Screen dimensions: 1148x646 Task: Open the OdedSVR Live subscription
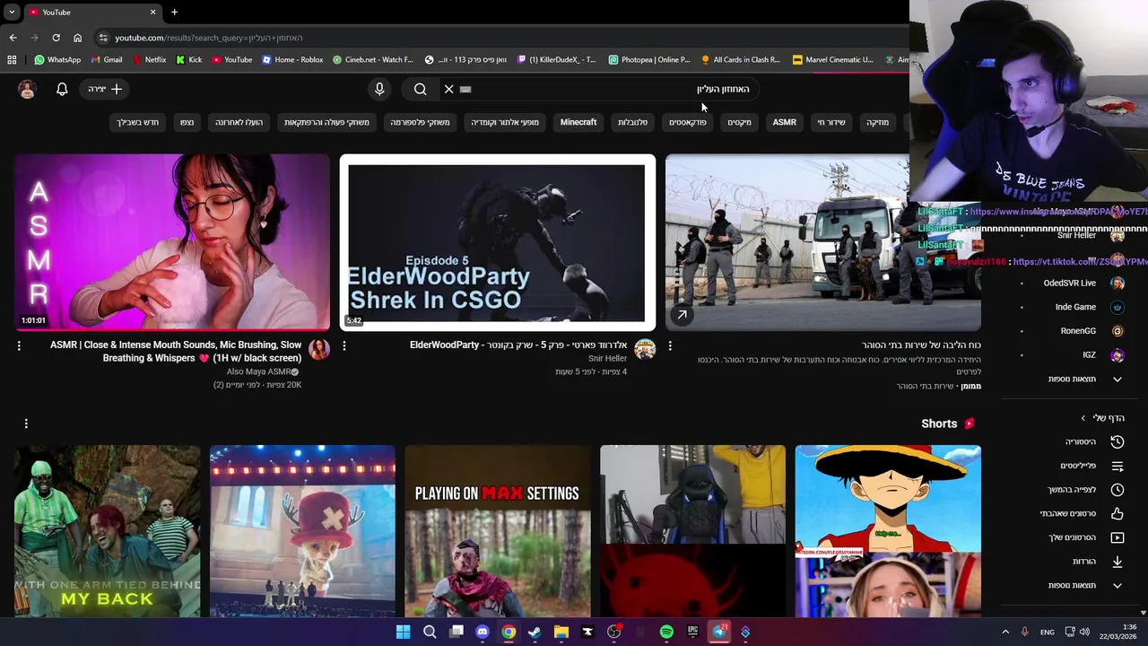click(x=1071, y=283)
